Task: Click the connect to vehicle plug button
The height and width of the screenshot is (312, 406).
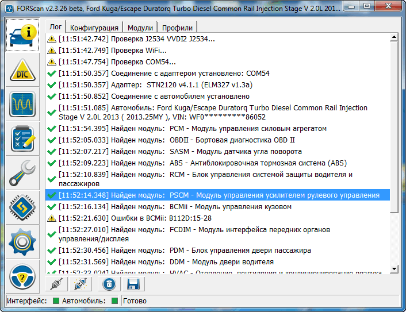Action: [x=56, y=284]
